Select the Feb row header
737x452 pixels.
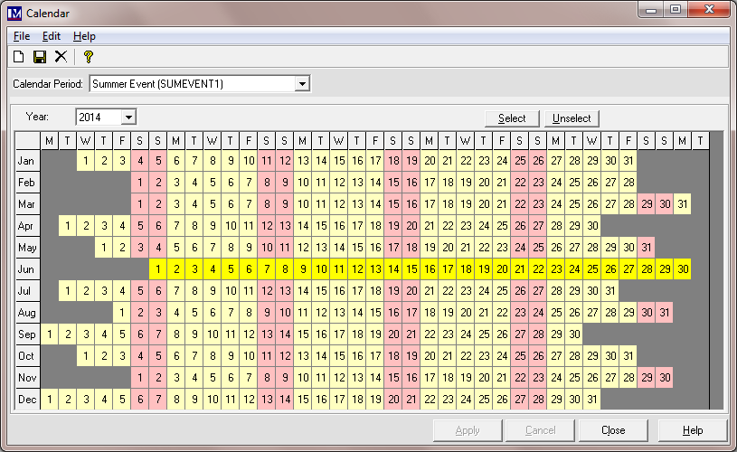point(28,183)
